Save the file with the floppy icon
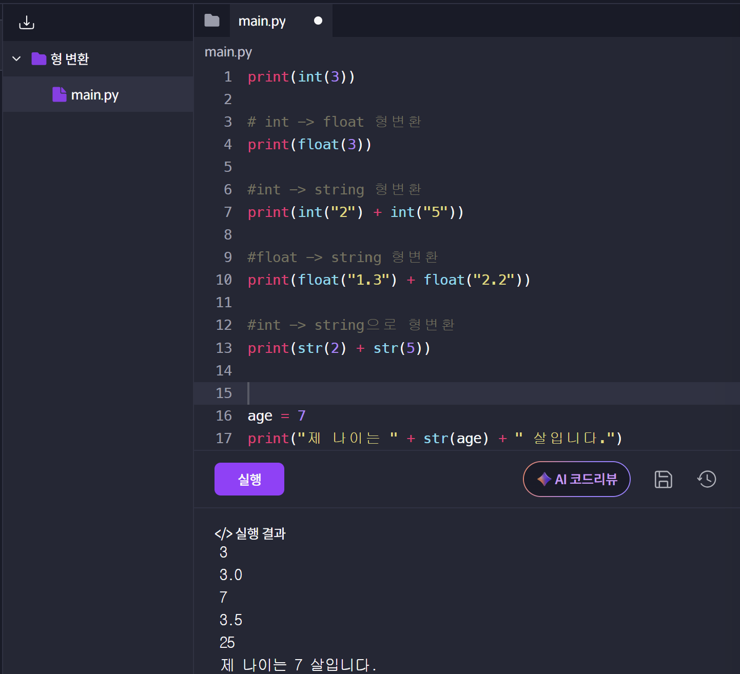This screenshot has width=740, height=674. [x=664, y=479]
